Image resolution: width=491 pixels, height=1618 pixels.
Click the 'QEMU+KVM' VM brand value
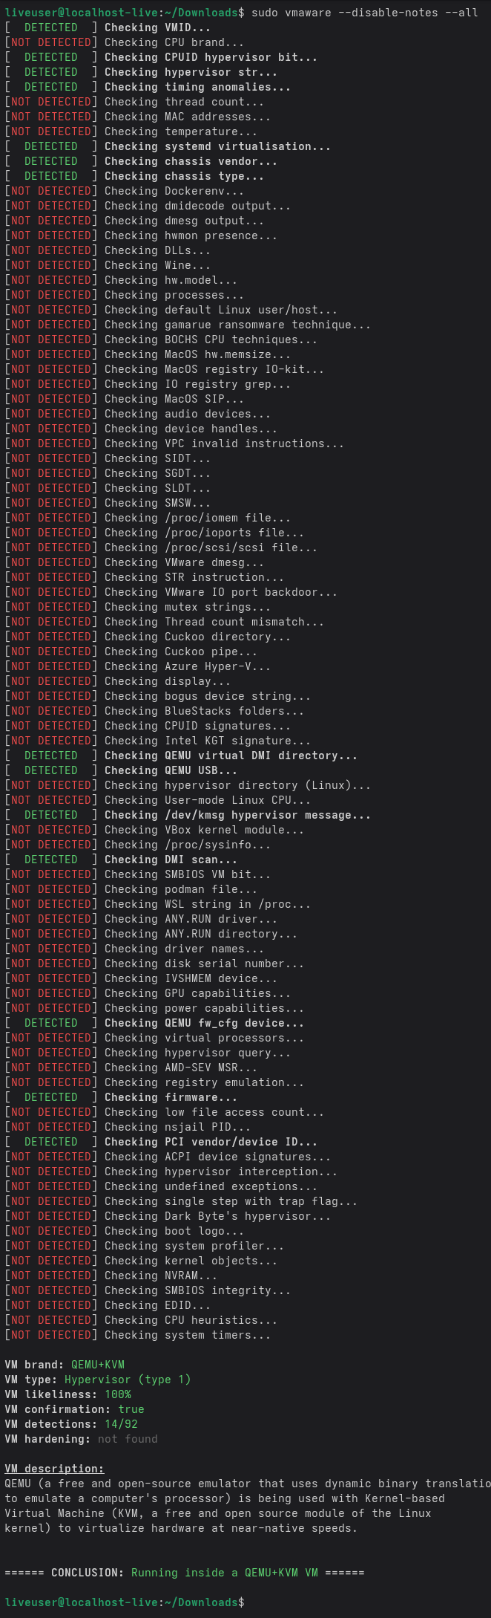(x=97, y=1365)
